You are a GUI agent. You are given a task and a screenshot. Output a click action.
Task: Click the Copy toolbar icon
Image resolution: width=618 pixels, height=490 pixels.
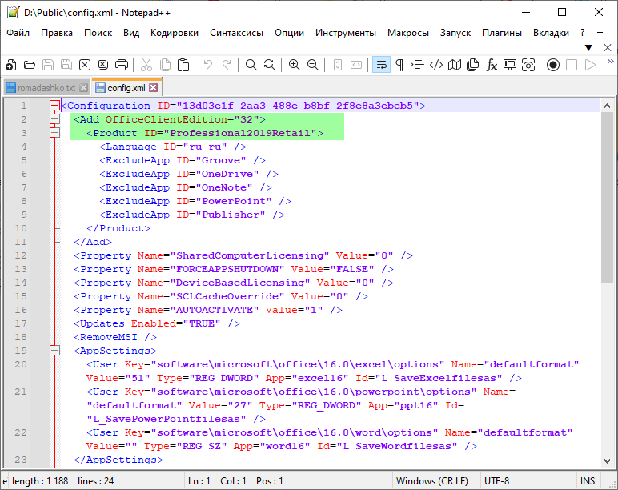click(x=165, y=65)
